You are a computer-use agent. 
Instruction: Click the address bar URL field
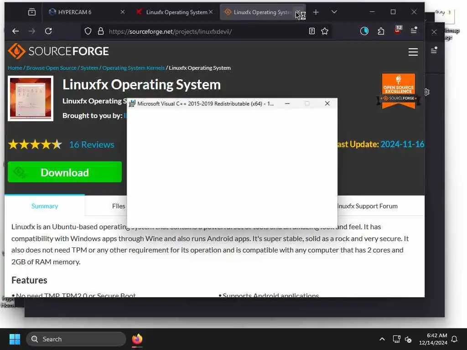[x=206, y=31]
